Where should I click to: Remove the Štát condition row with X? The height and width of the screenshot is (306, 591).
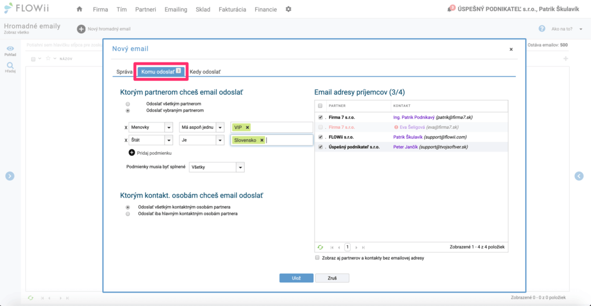click(x=126, y=140)
